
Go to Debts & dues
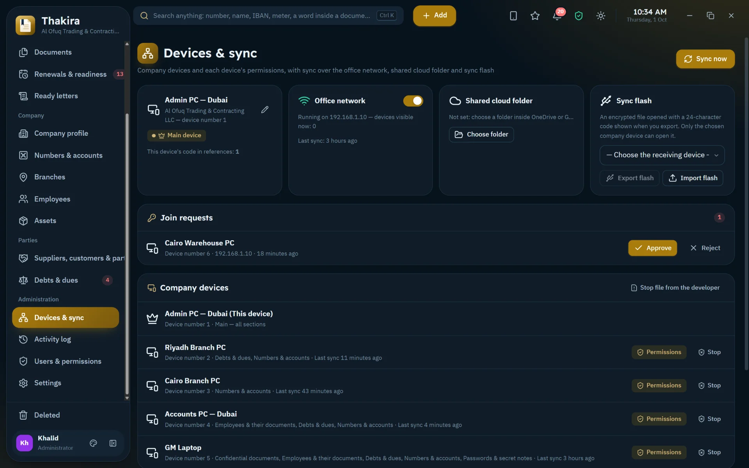tap(66, 280)
